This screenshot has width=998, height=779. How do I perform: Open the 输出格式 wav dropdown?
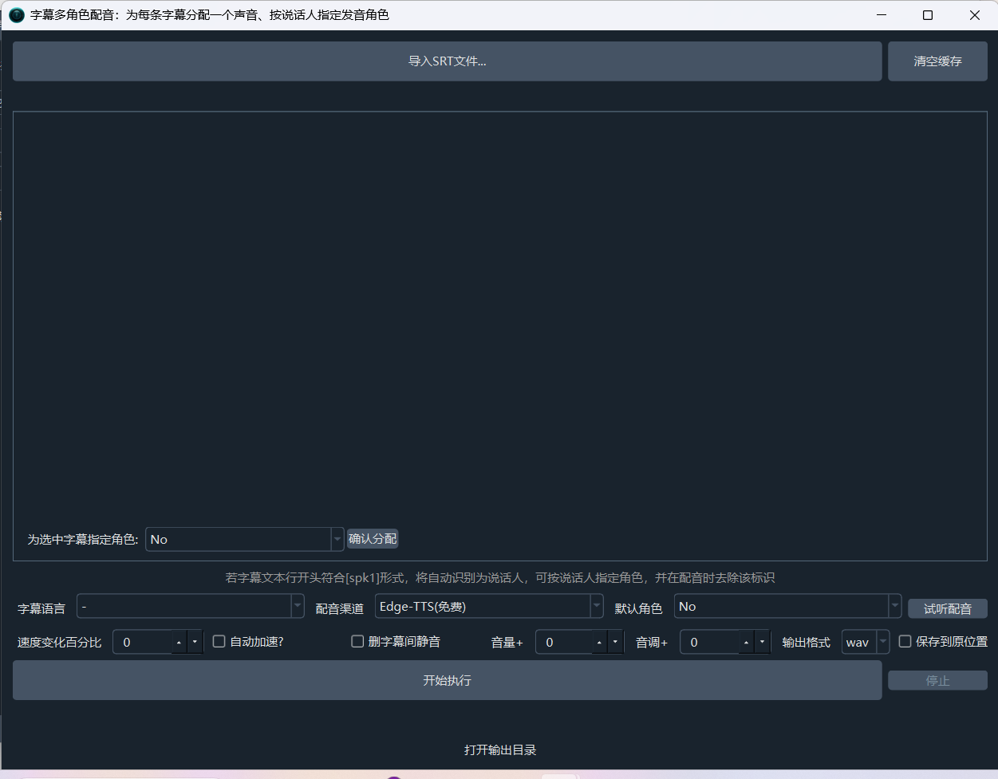[x=865, y=643]
